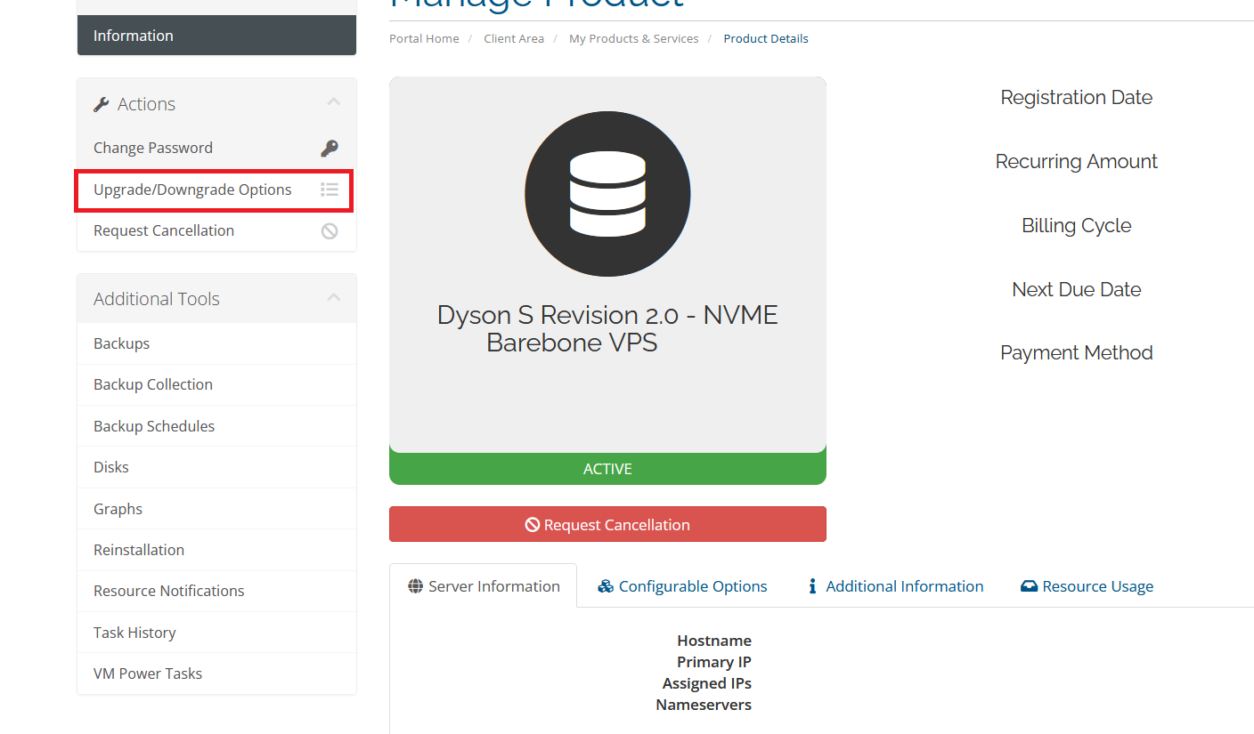Image resolution: width=1254 pixels, height=734 pixels.
Task: Navigate to Client Area breadcrumb
Action: [x=514, y=39]
